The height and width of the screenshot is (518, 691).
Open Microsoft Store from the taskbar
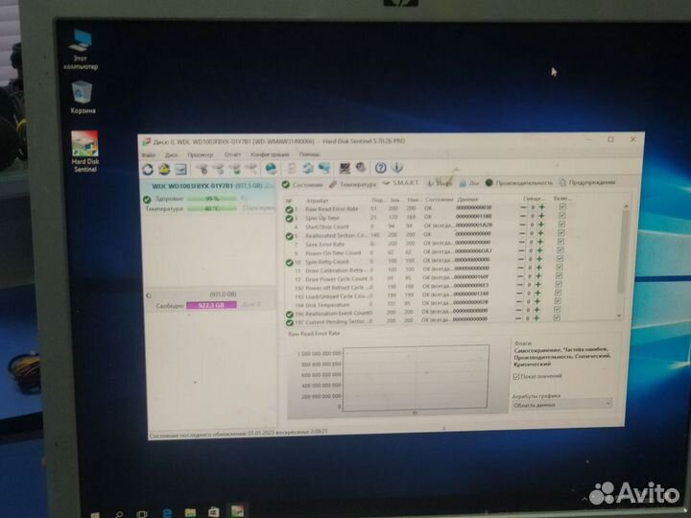coord(214,512)
